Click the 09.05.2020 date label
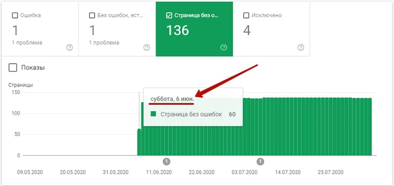Image resolution: width=394 pixels, height=186 pixels. point(30,172)
